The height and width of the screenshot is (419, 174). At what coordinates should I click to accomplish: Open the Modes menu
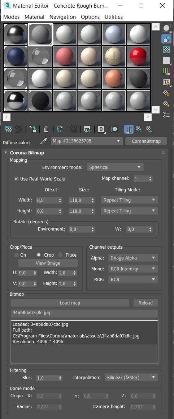point(12,17)
